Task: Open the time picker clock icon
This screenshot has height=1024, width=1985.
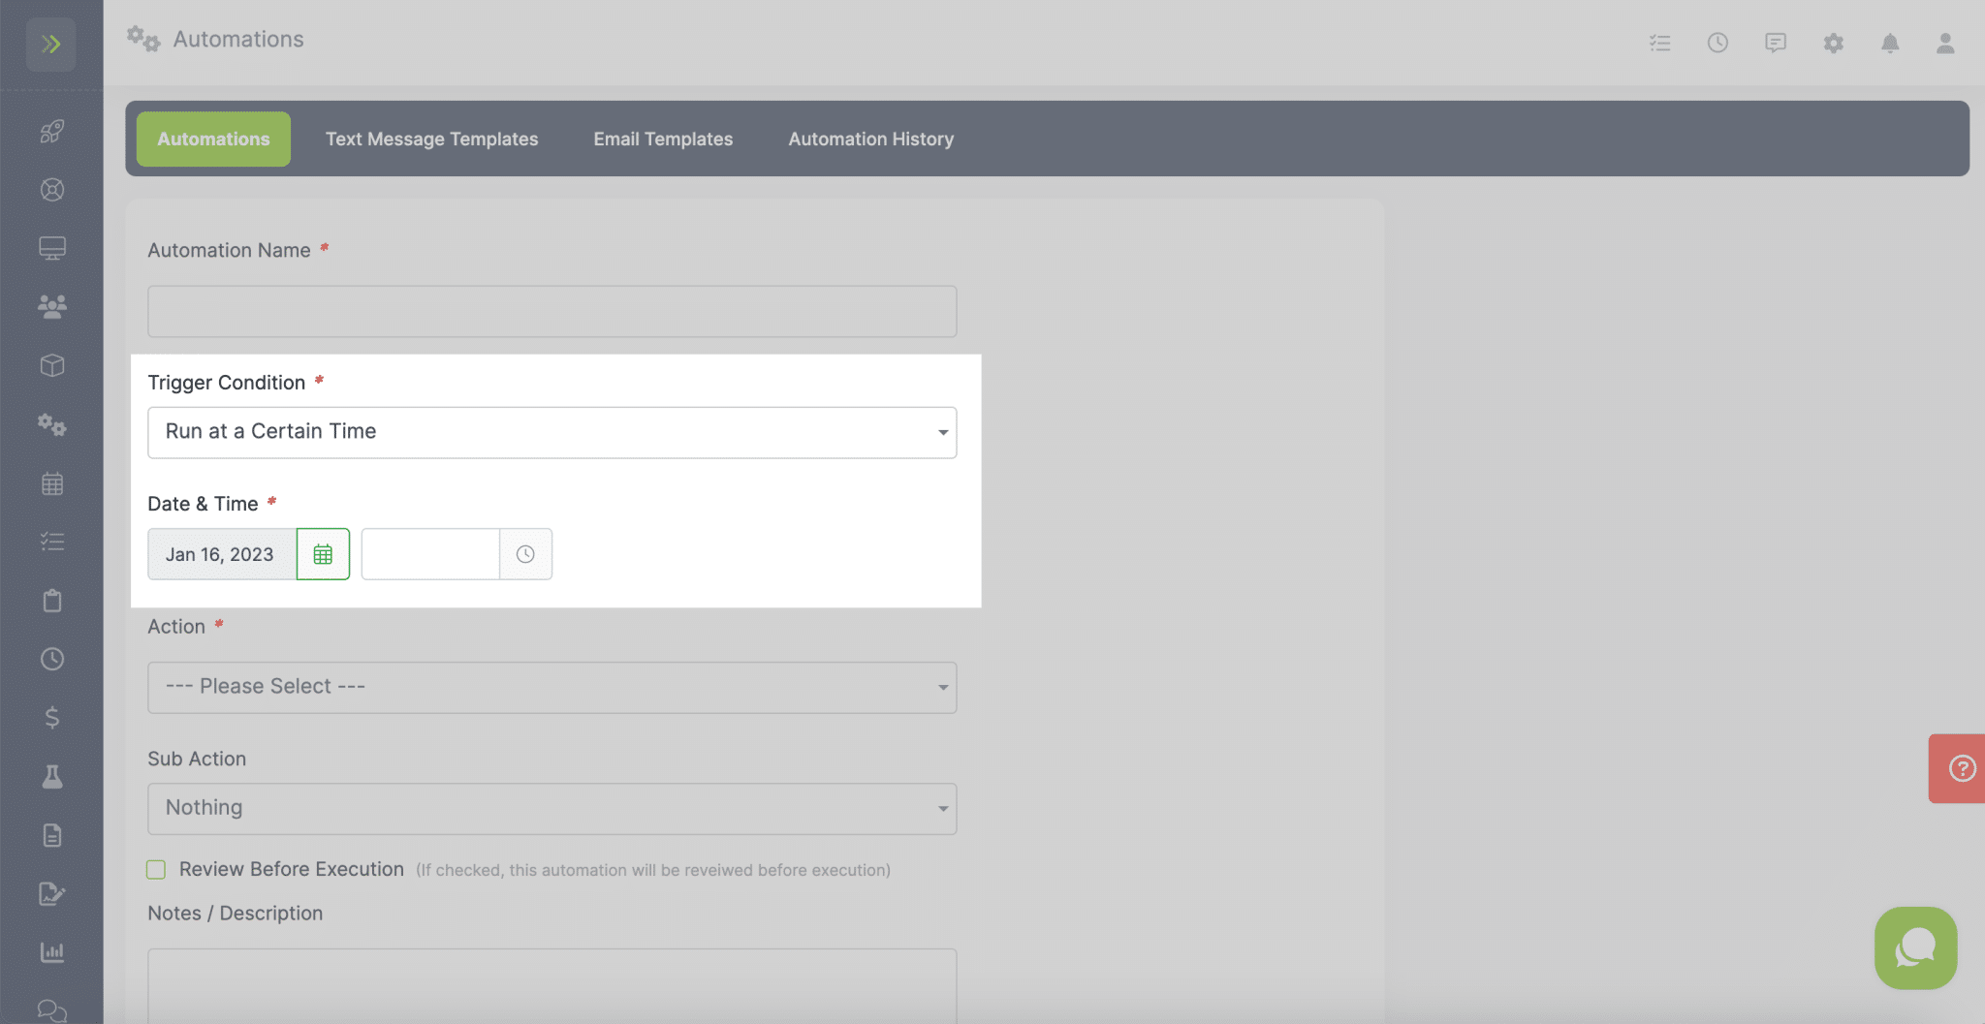Action: coord(525,554)
